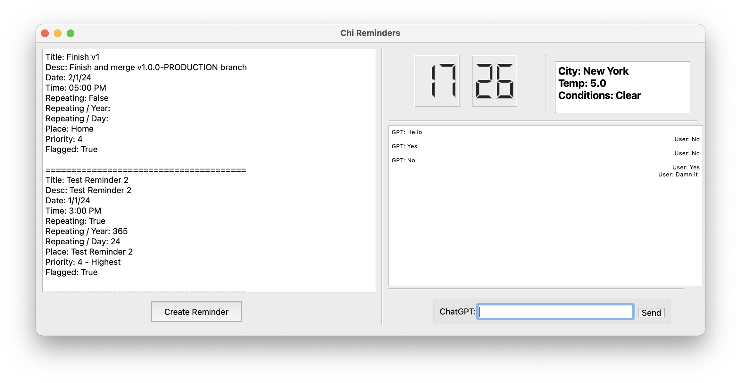Click the 'GPT: Hello' chat message
This screenshot has height=383, width=741.
coord(407,132)
